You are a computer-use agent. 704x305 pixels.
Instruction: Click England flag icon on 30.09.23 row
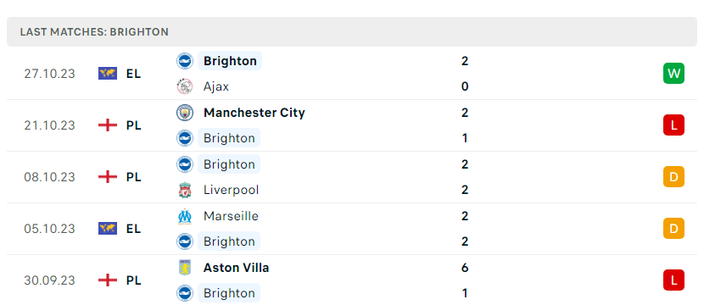pyautogui.click(x=108, y=280)
